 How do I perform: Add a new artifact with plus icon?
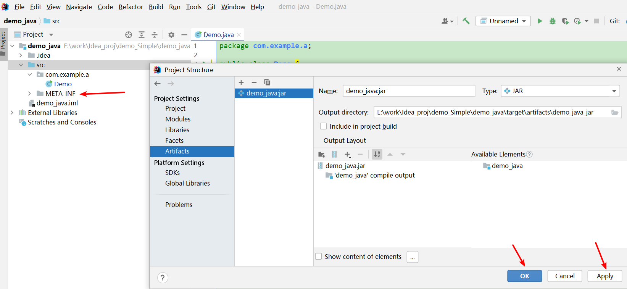click(x=241, y=82)
